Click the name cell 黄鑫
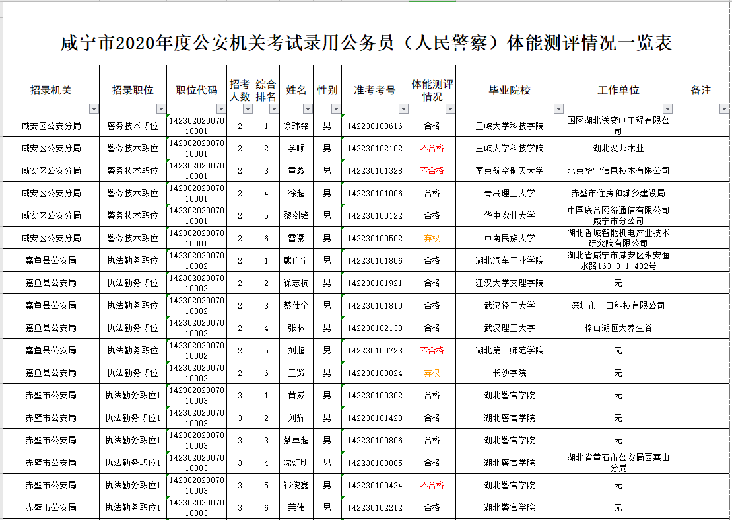 tap(296, 170)
